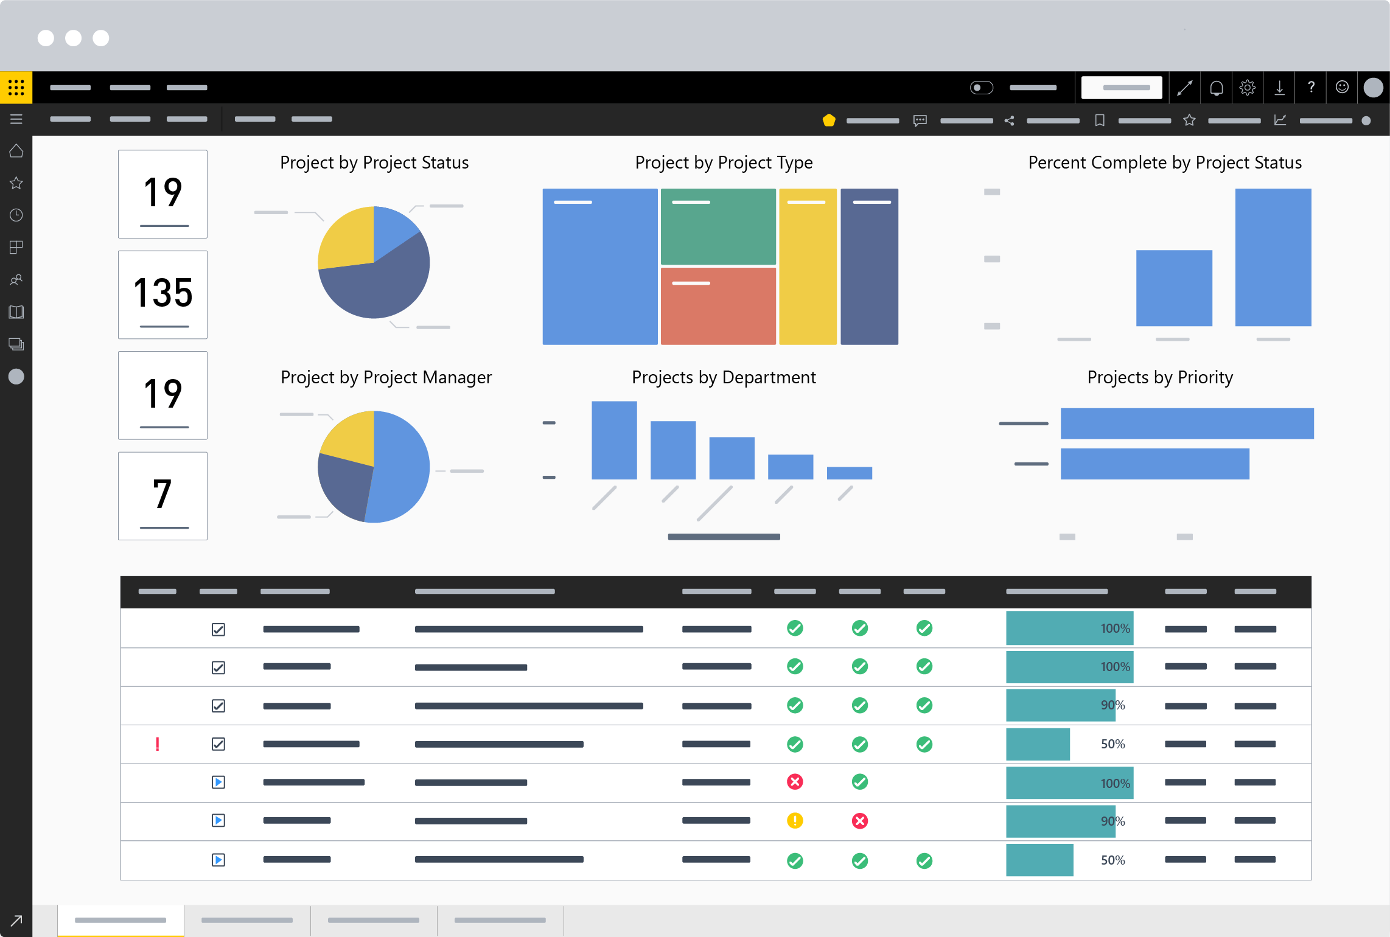The height and width of the screenshot is (937, 1390).
Task: Click the notifications bell icon
Action: click(1216, 88)
